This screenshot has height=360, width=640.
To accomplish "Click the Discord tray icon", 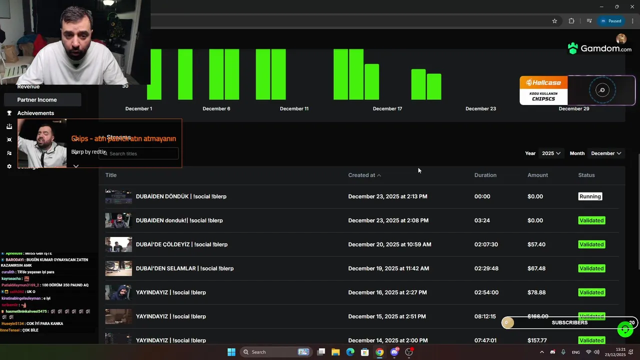I will (x=552, y=352).
